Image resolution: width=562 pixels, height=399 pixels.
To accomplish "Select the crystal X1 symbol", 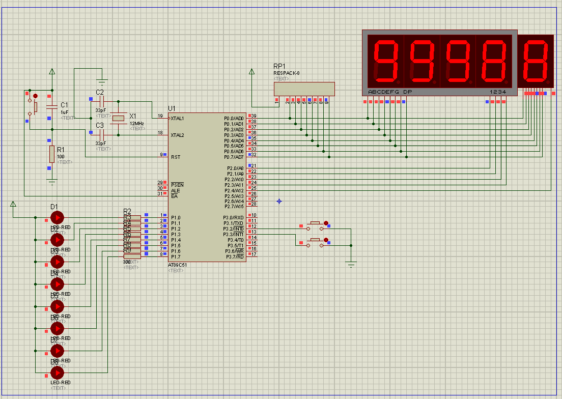I will 118,118.
